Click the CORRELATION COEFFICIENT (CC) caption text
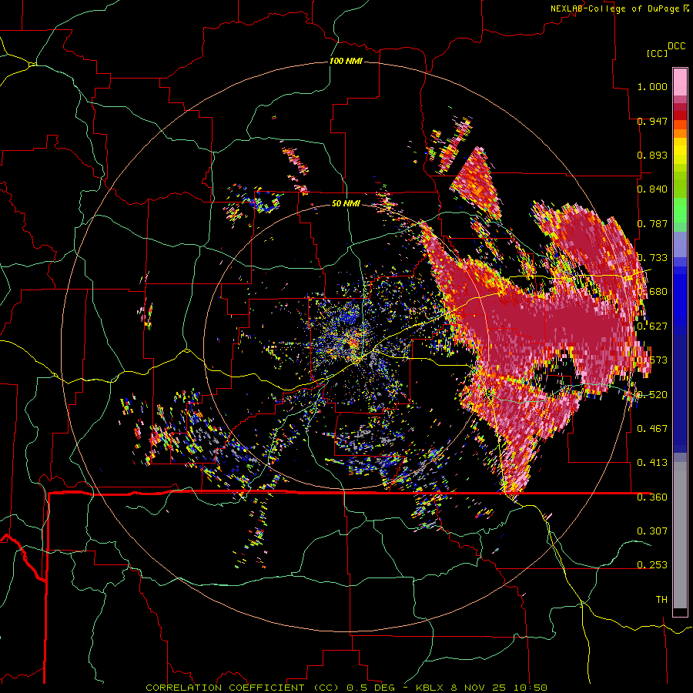The image size is (693, 693). pyautogui.click(x=243, y=688)
